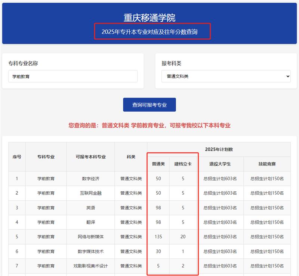Click the 普通类 column header
The image size is (299, 276).
pos(158,164)
